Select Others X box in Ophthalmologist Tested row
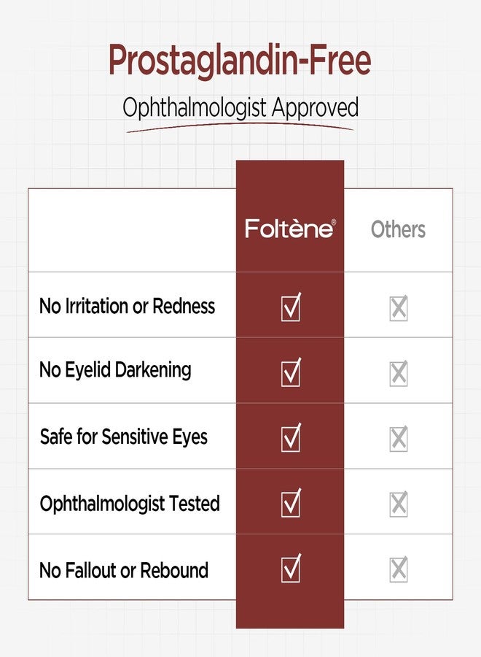The height and width of the screenshot is (657, 481). (399, 504)
